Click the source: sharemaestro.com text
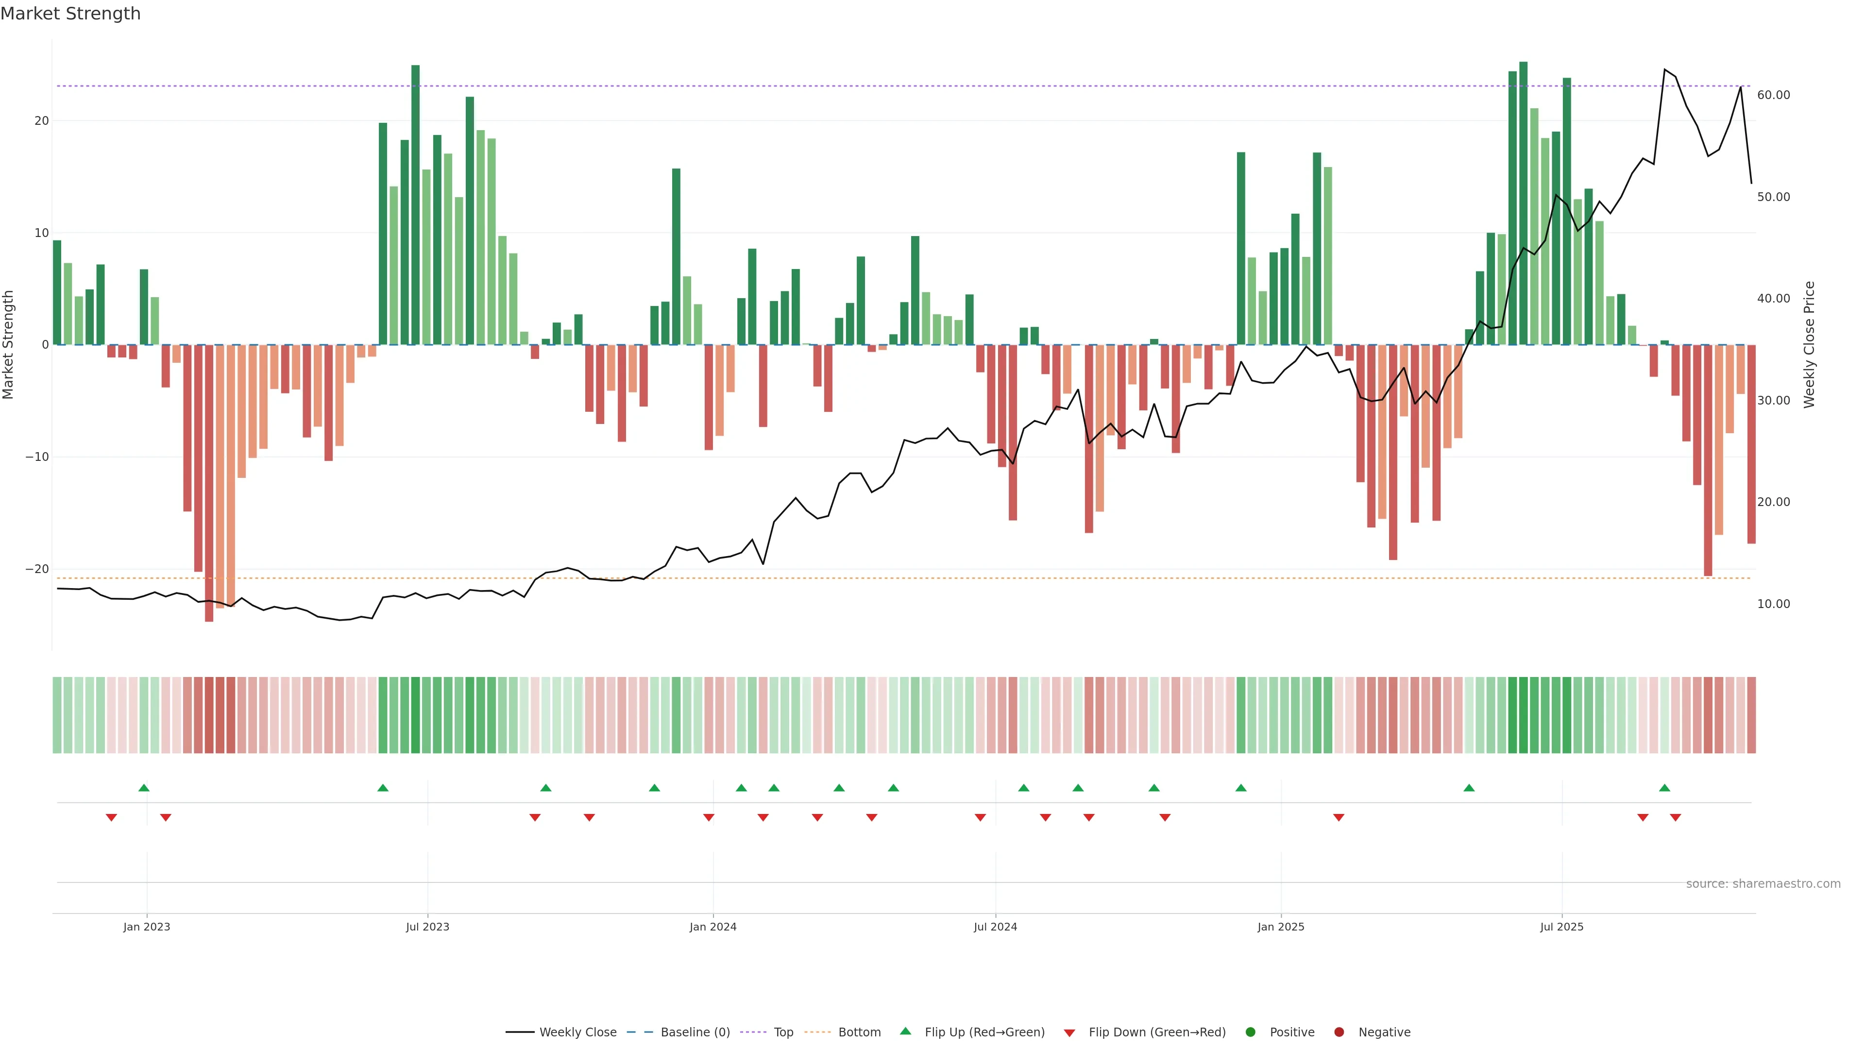Viewport: 1865px width, 1049px height. [x=1763, y=883]
